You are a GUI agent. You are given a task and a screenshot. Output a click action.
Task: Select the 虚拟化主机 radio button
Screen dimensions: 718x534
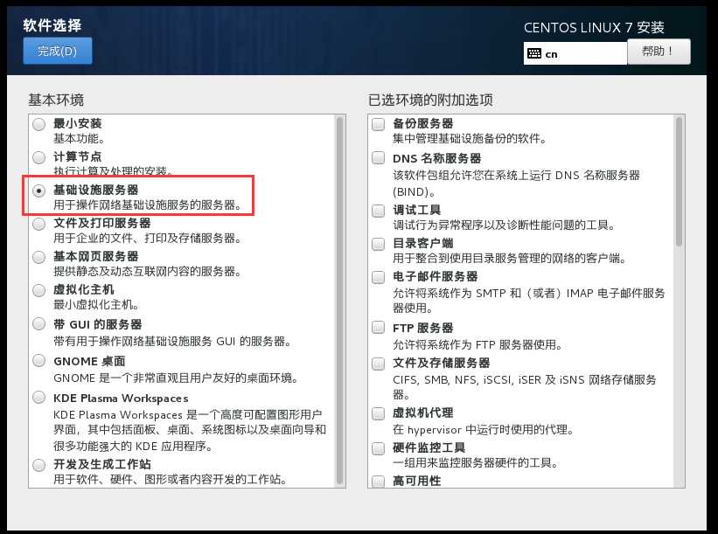(x=39, y=290)
